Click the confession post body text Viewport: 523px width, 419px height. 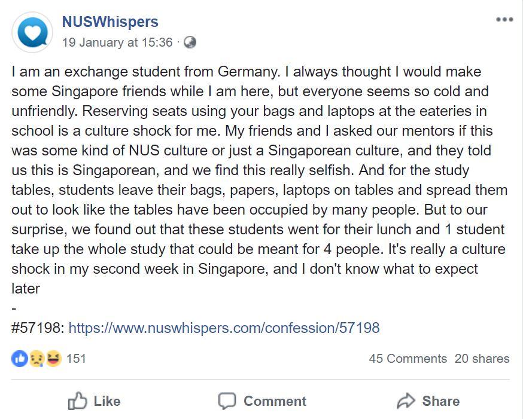pos(257,179)
